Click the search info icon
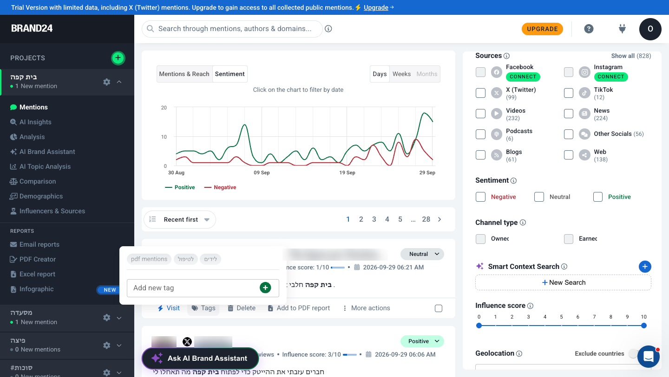Screen dimensions: 669x377 pos(328,29)
